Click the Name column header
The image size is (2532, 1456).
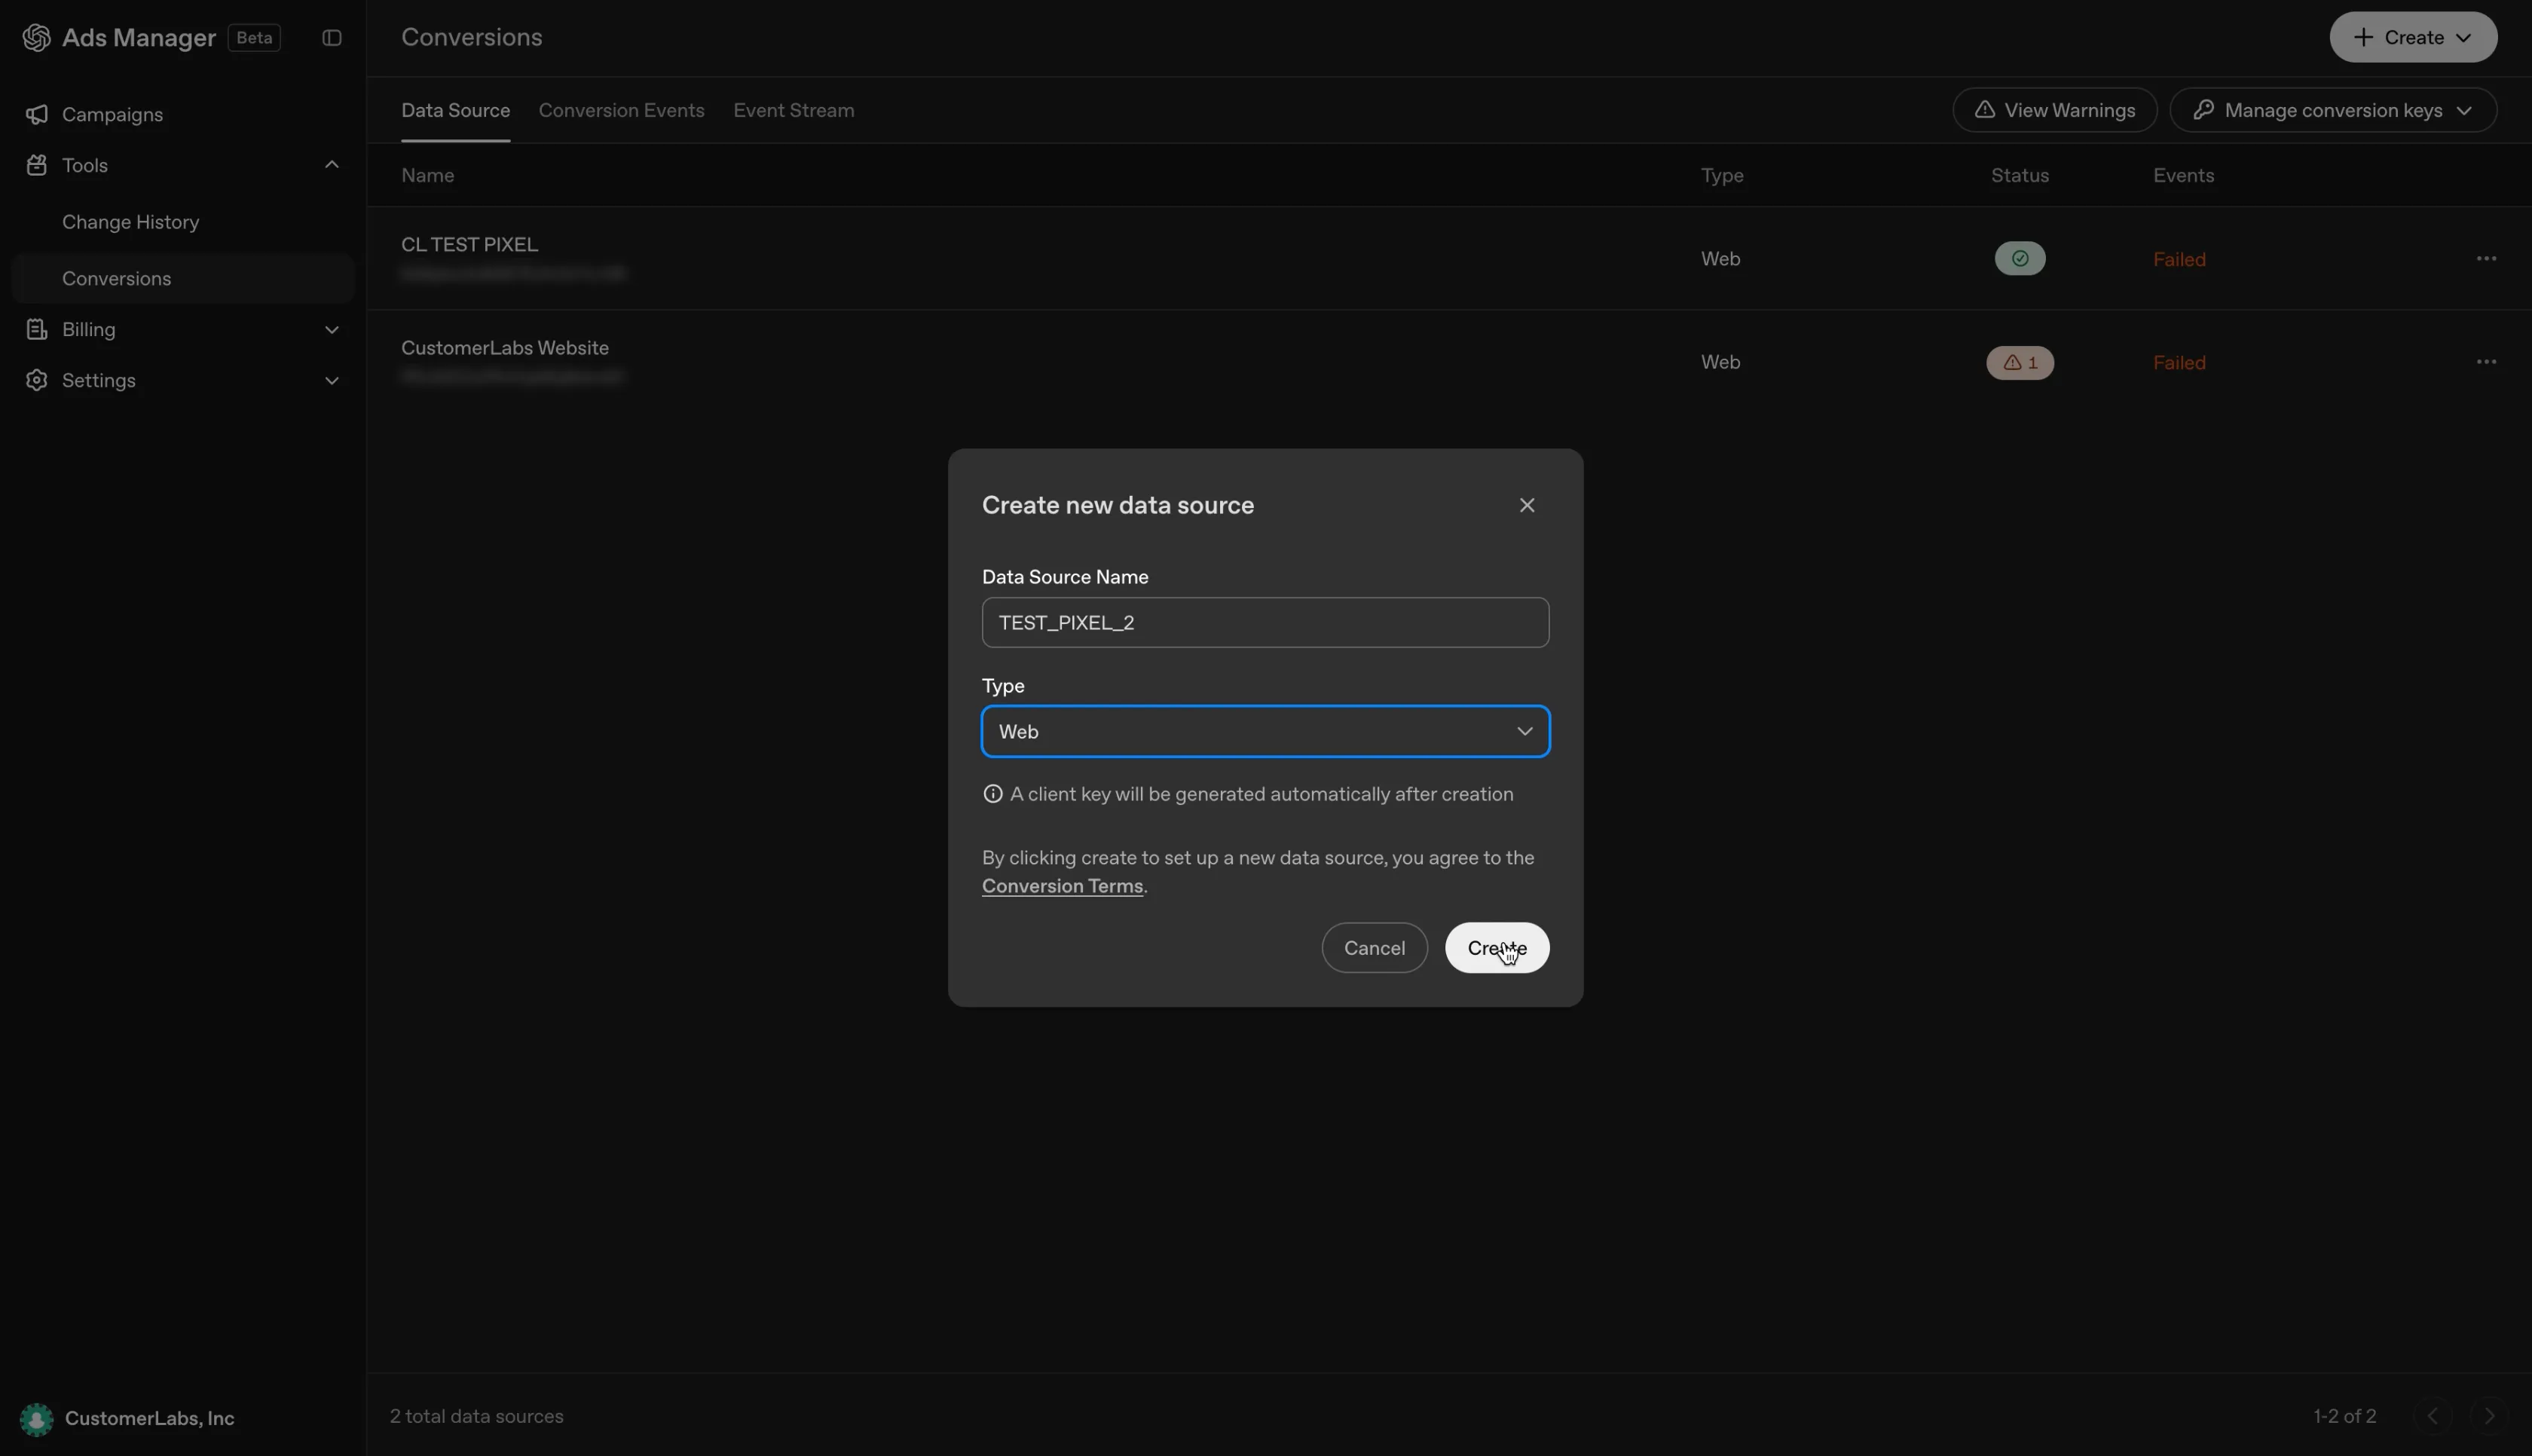click(x=428, y=176)
